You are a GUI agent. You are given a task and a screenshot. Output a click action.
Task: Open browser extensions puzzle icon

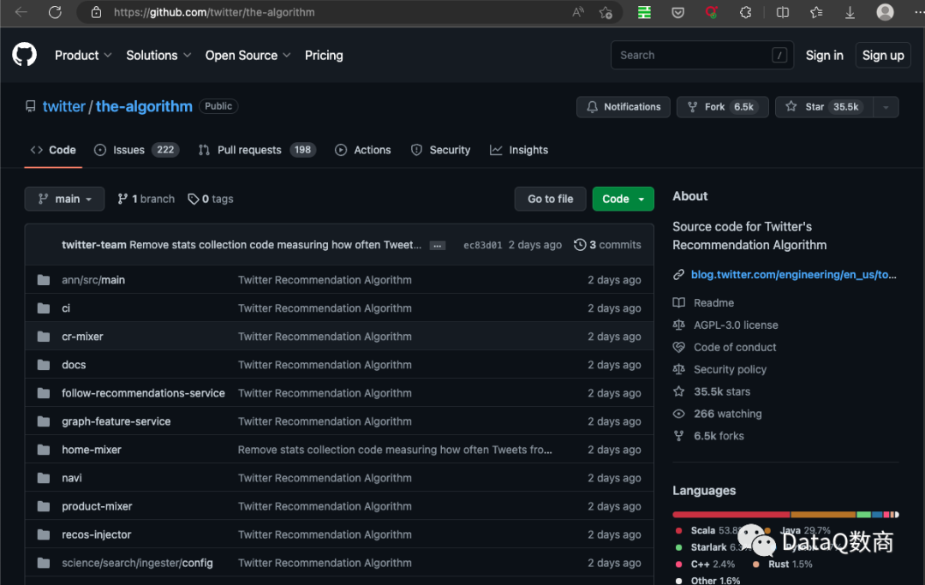746,12
